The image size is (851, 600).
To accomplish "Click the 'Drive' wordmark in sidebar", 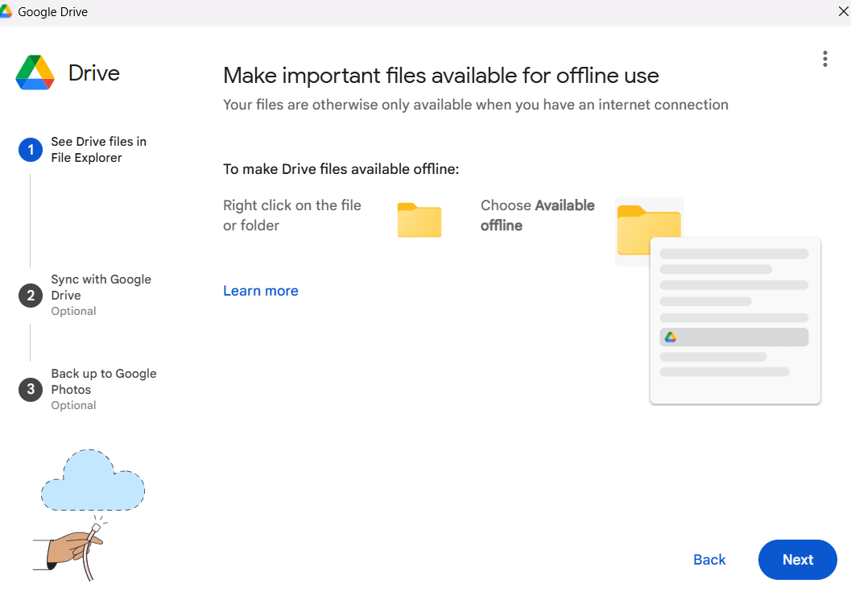I will point(94,72).
